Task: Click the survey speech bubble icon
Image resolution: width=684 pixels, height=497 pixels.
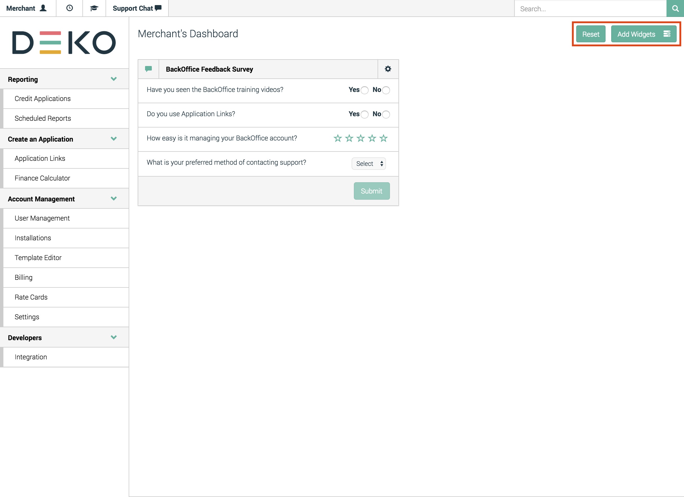Action: 148,69
